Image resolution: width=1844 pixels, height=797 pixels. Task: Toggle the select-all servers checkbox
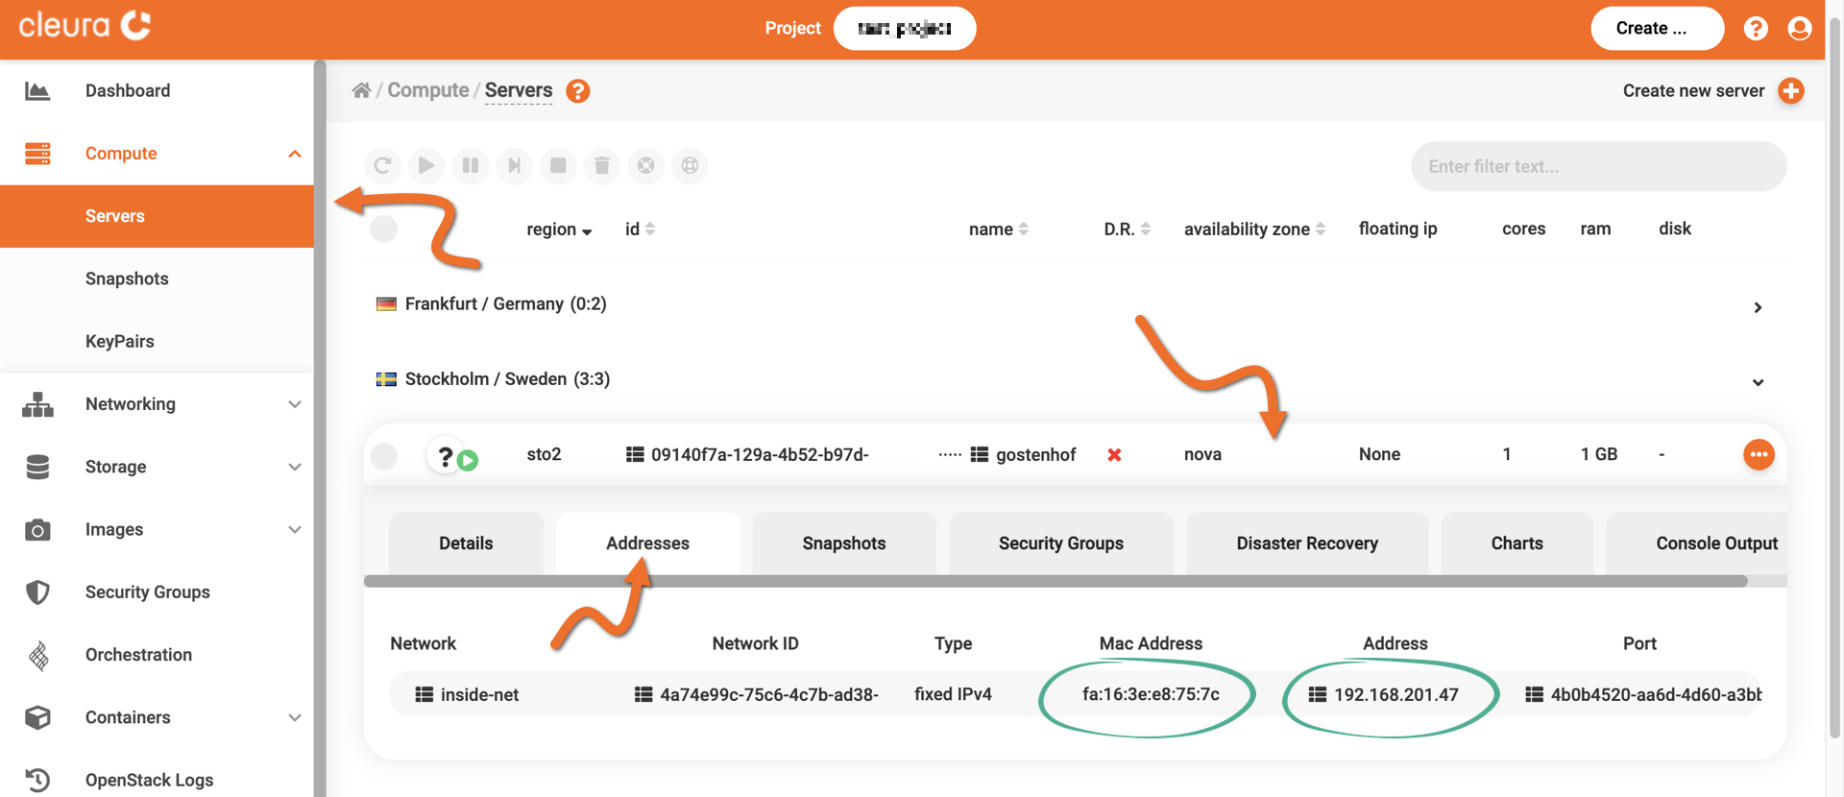click(384, 229)
